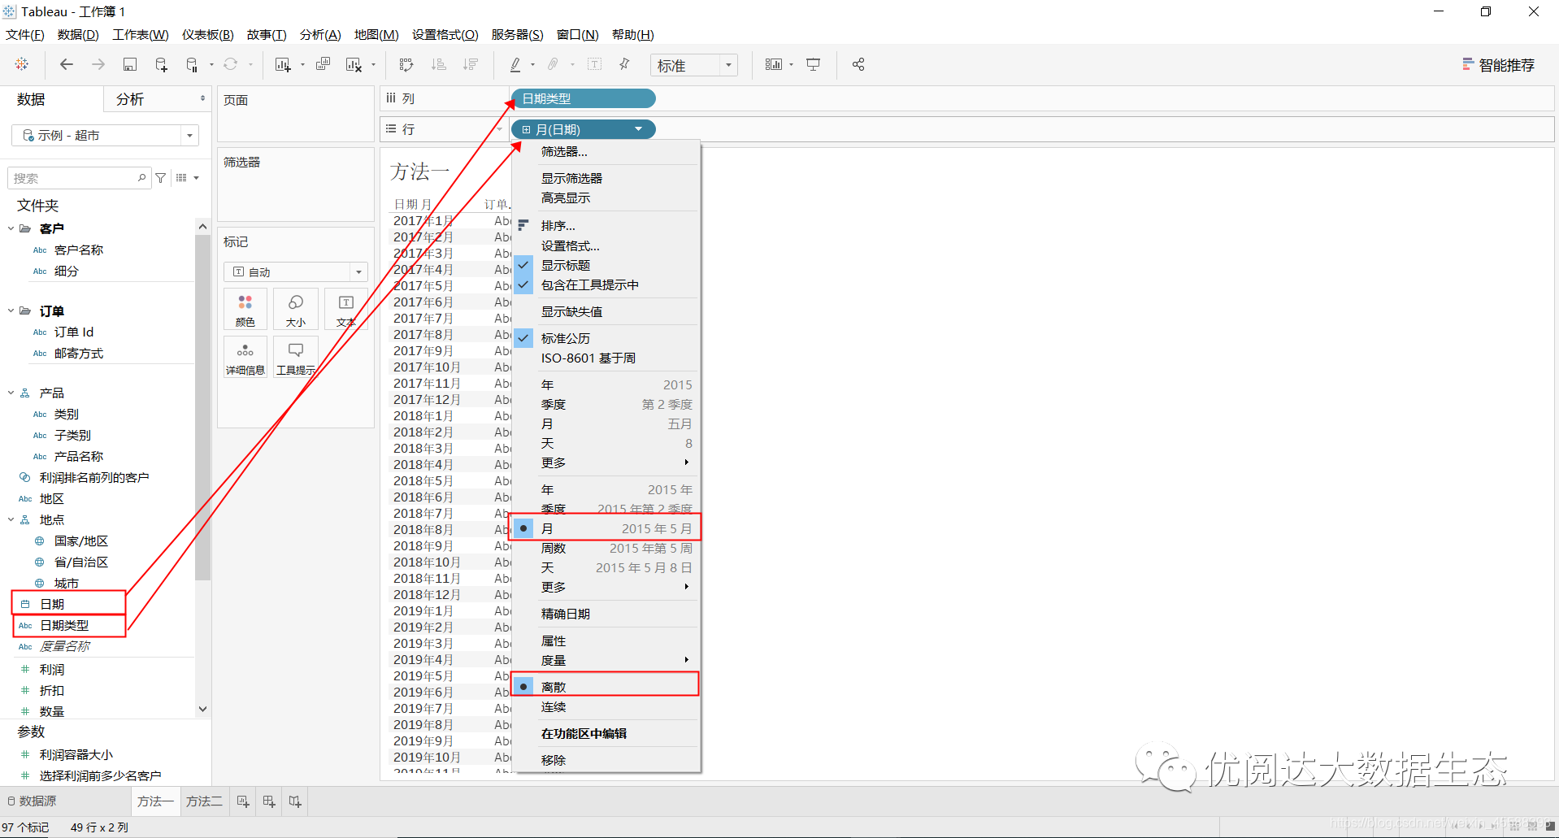Click 筛选器... in context menu
This screenshot has width=1559, height=838.
tap(606, 152)
